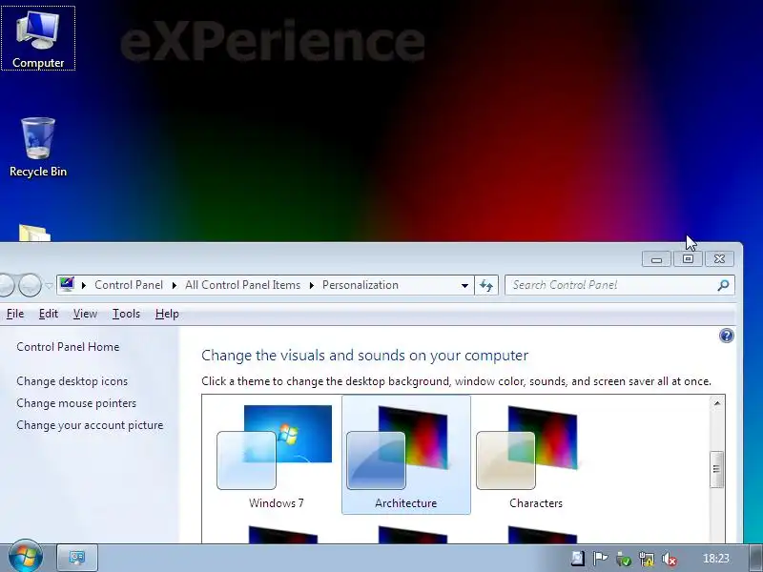Screen dimensions: 763x572
Task: Open the network status tray icon
Action: click(x=647, y=559)
